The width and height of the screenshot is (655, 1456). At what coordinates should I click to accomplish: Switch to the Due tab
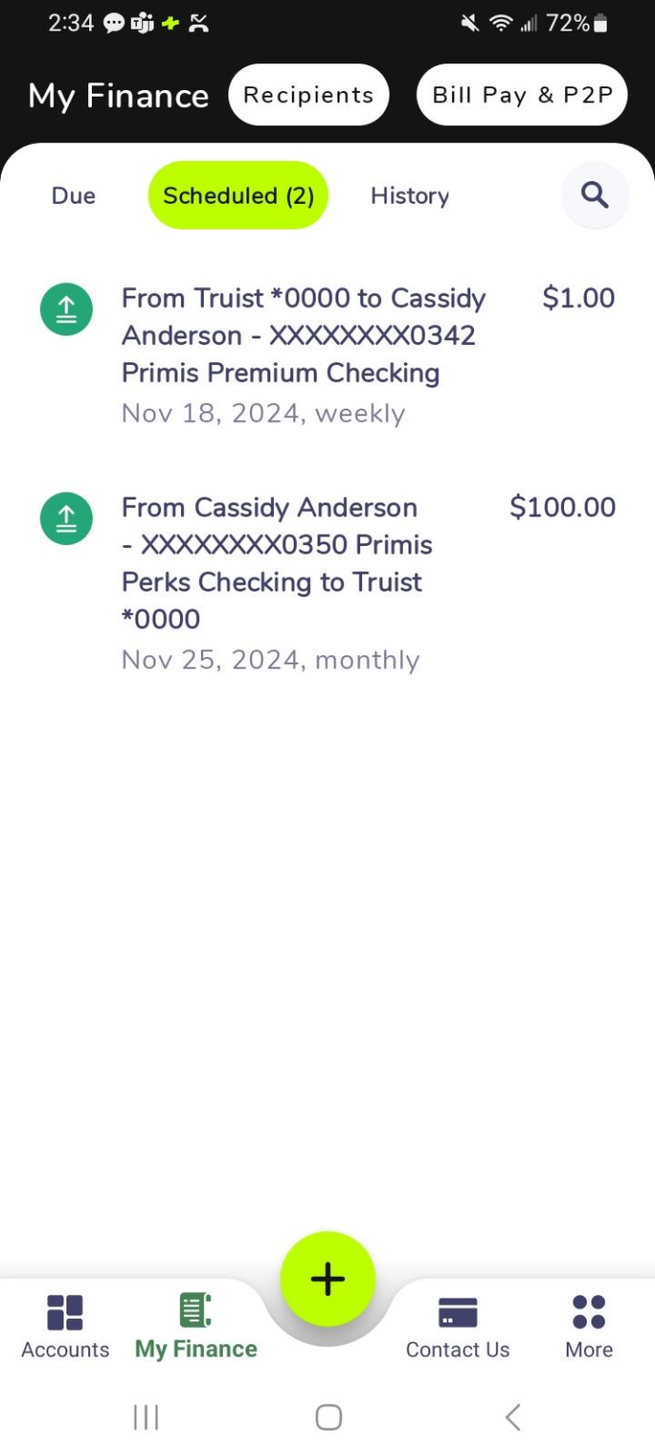click(74, 196)
